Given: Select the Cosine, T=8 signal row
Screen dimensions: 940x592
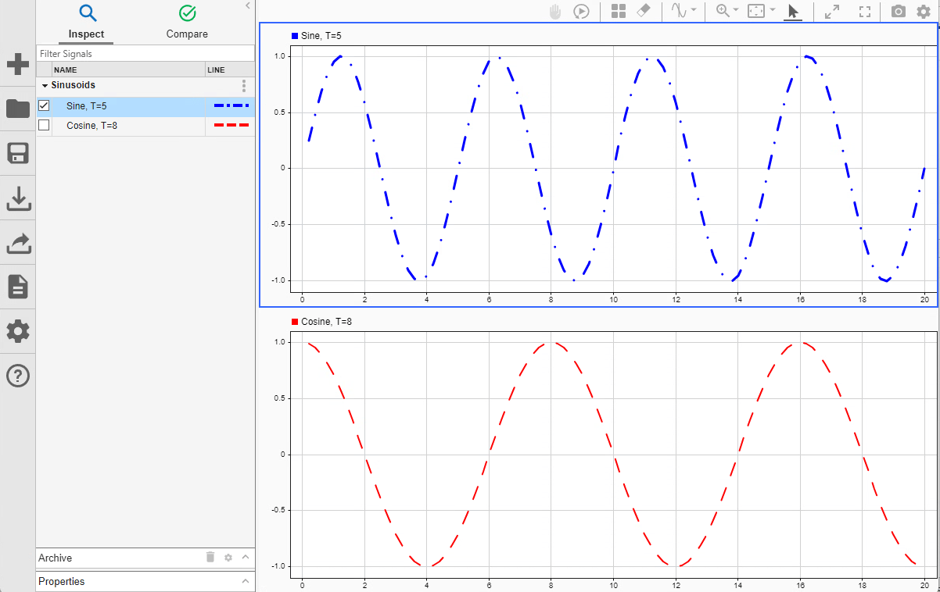Looking at the screenshot, I should (145, 125).
